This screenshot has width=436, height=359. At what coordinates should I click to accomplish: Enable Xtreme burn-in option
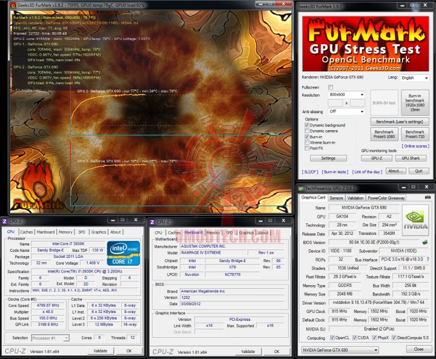[x=307, y=142]
